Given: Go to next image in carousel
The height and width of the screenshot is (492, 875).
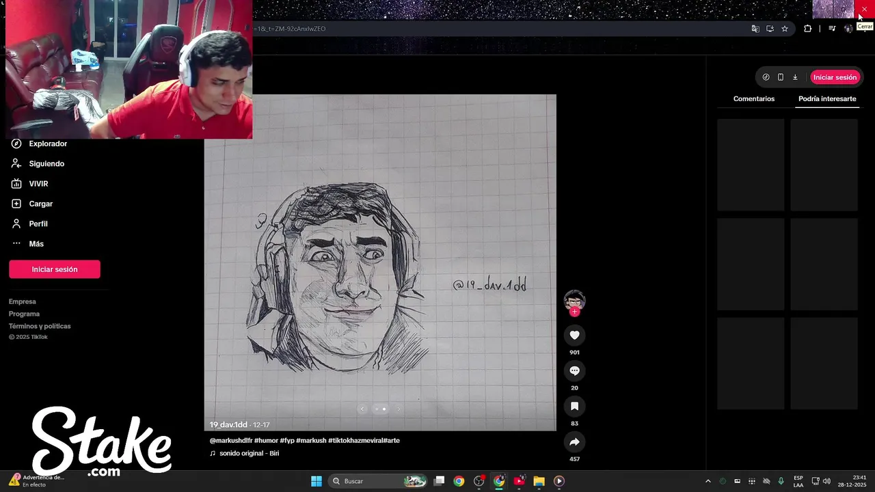Looking at the screenshot, I should 399,409.
